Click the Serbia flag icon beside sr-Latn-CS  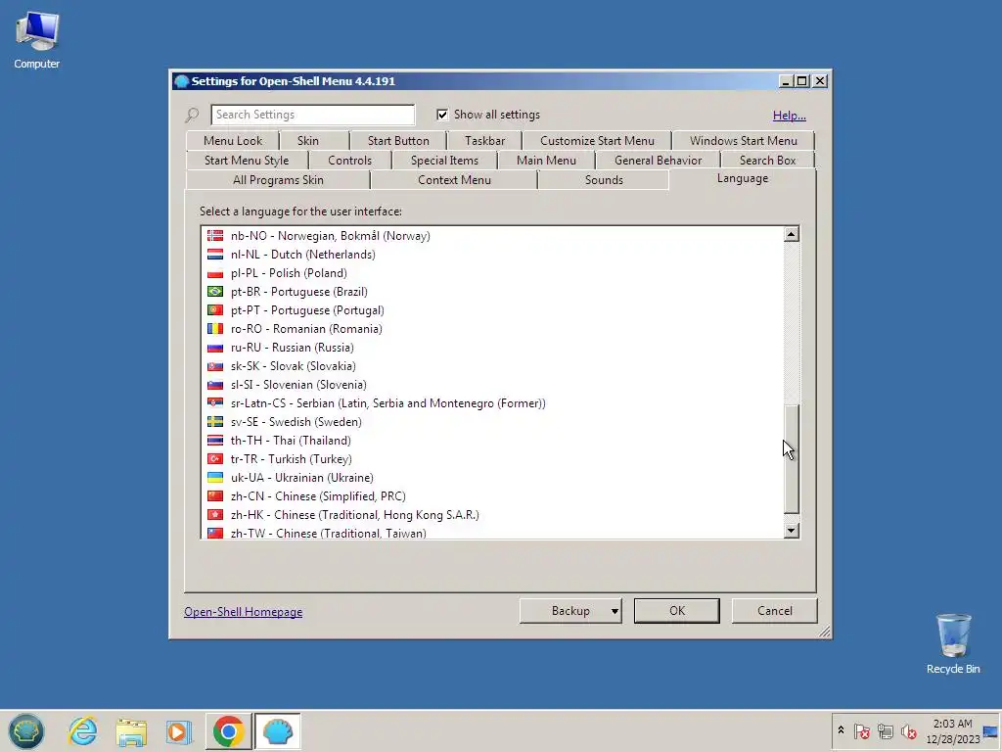215,403
